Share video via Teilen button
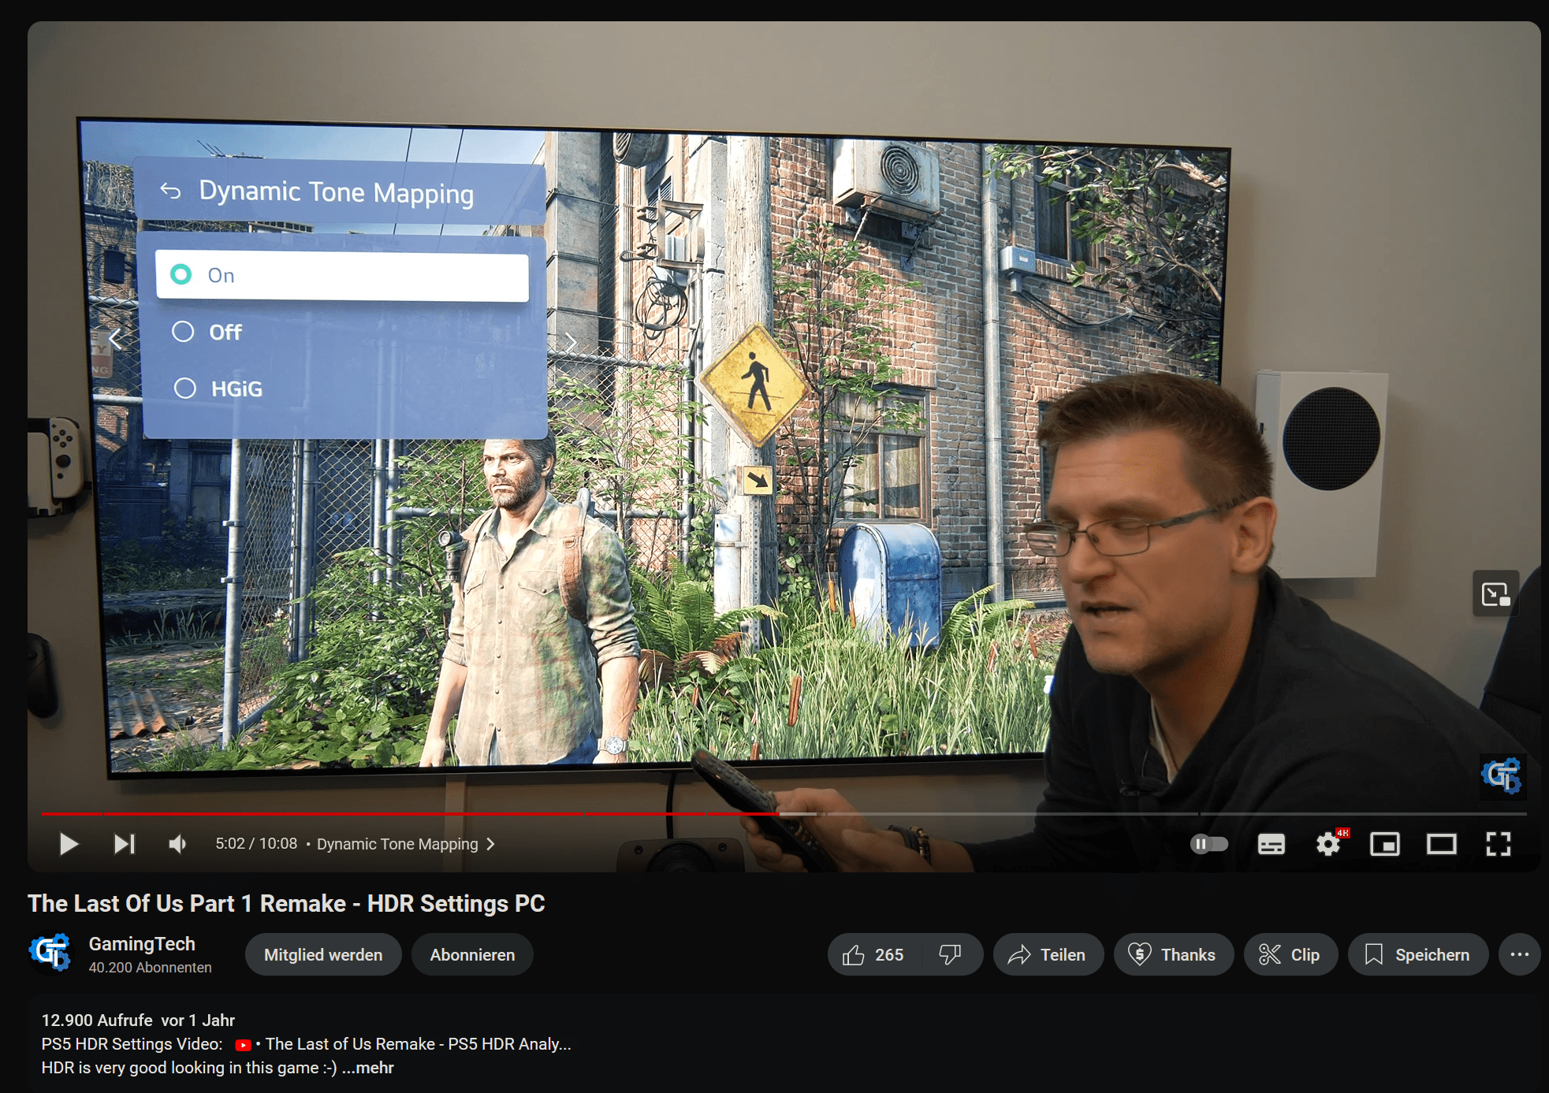The height and width of the screenshot is (1093, 1549). tap(1048, 954)
